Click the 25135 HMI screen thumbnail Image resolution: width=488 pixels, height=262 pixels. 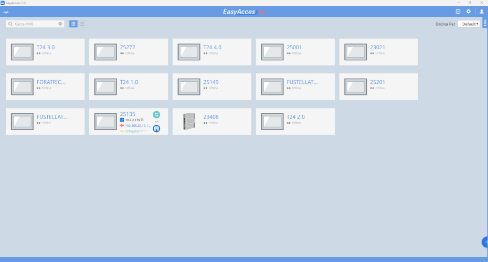coord(105,122)
